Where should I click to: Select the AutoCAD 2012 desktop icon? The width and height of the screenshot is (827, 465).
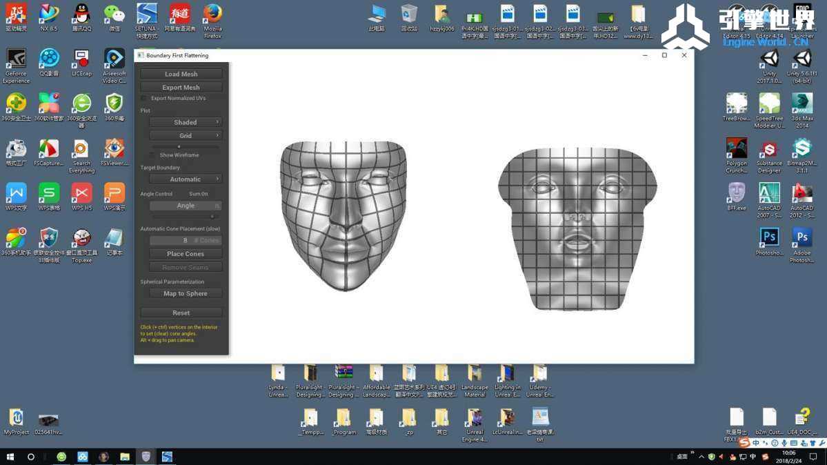click(x=801, y=201)
